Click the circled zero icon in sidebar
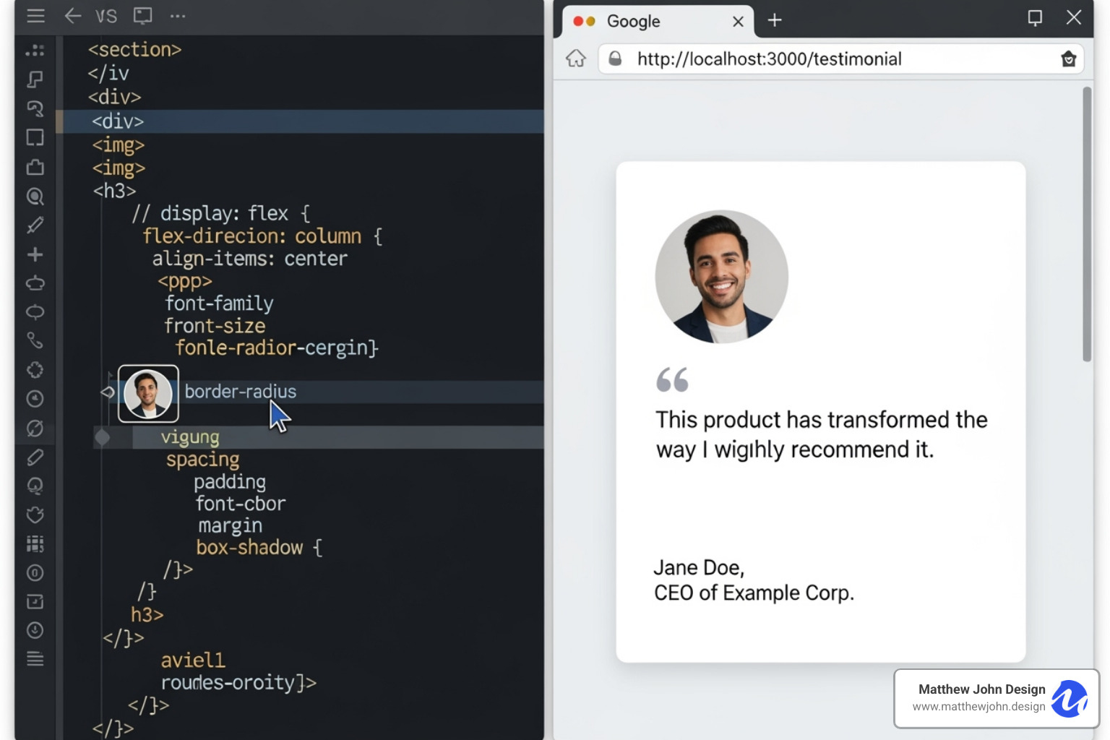The image size is (1110, 740). [35, 573]
